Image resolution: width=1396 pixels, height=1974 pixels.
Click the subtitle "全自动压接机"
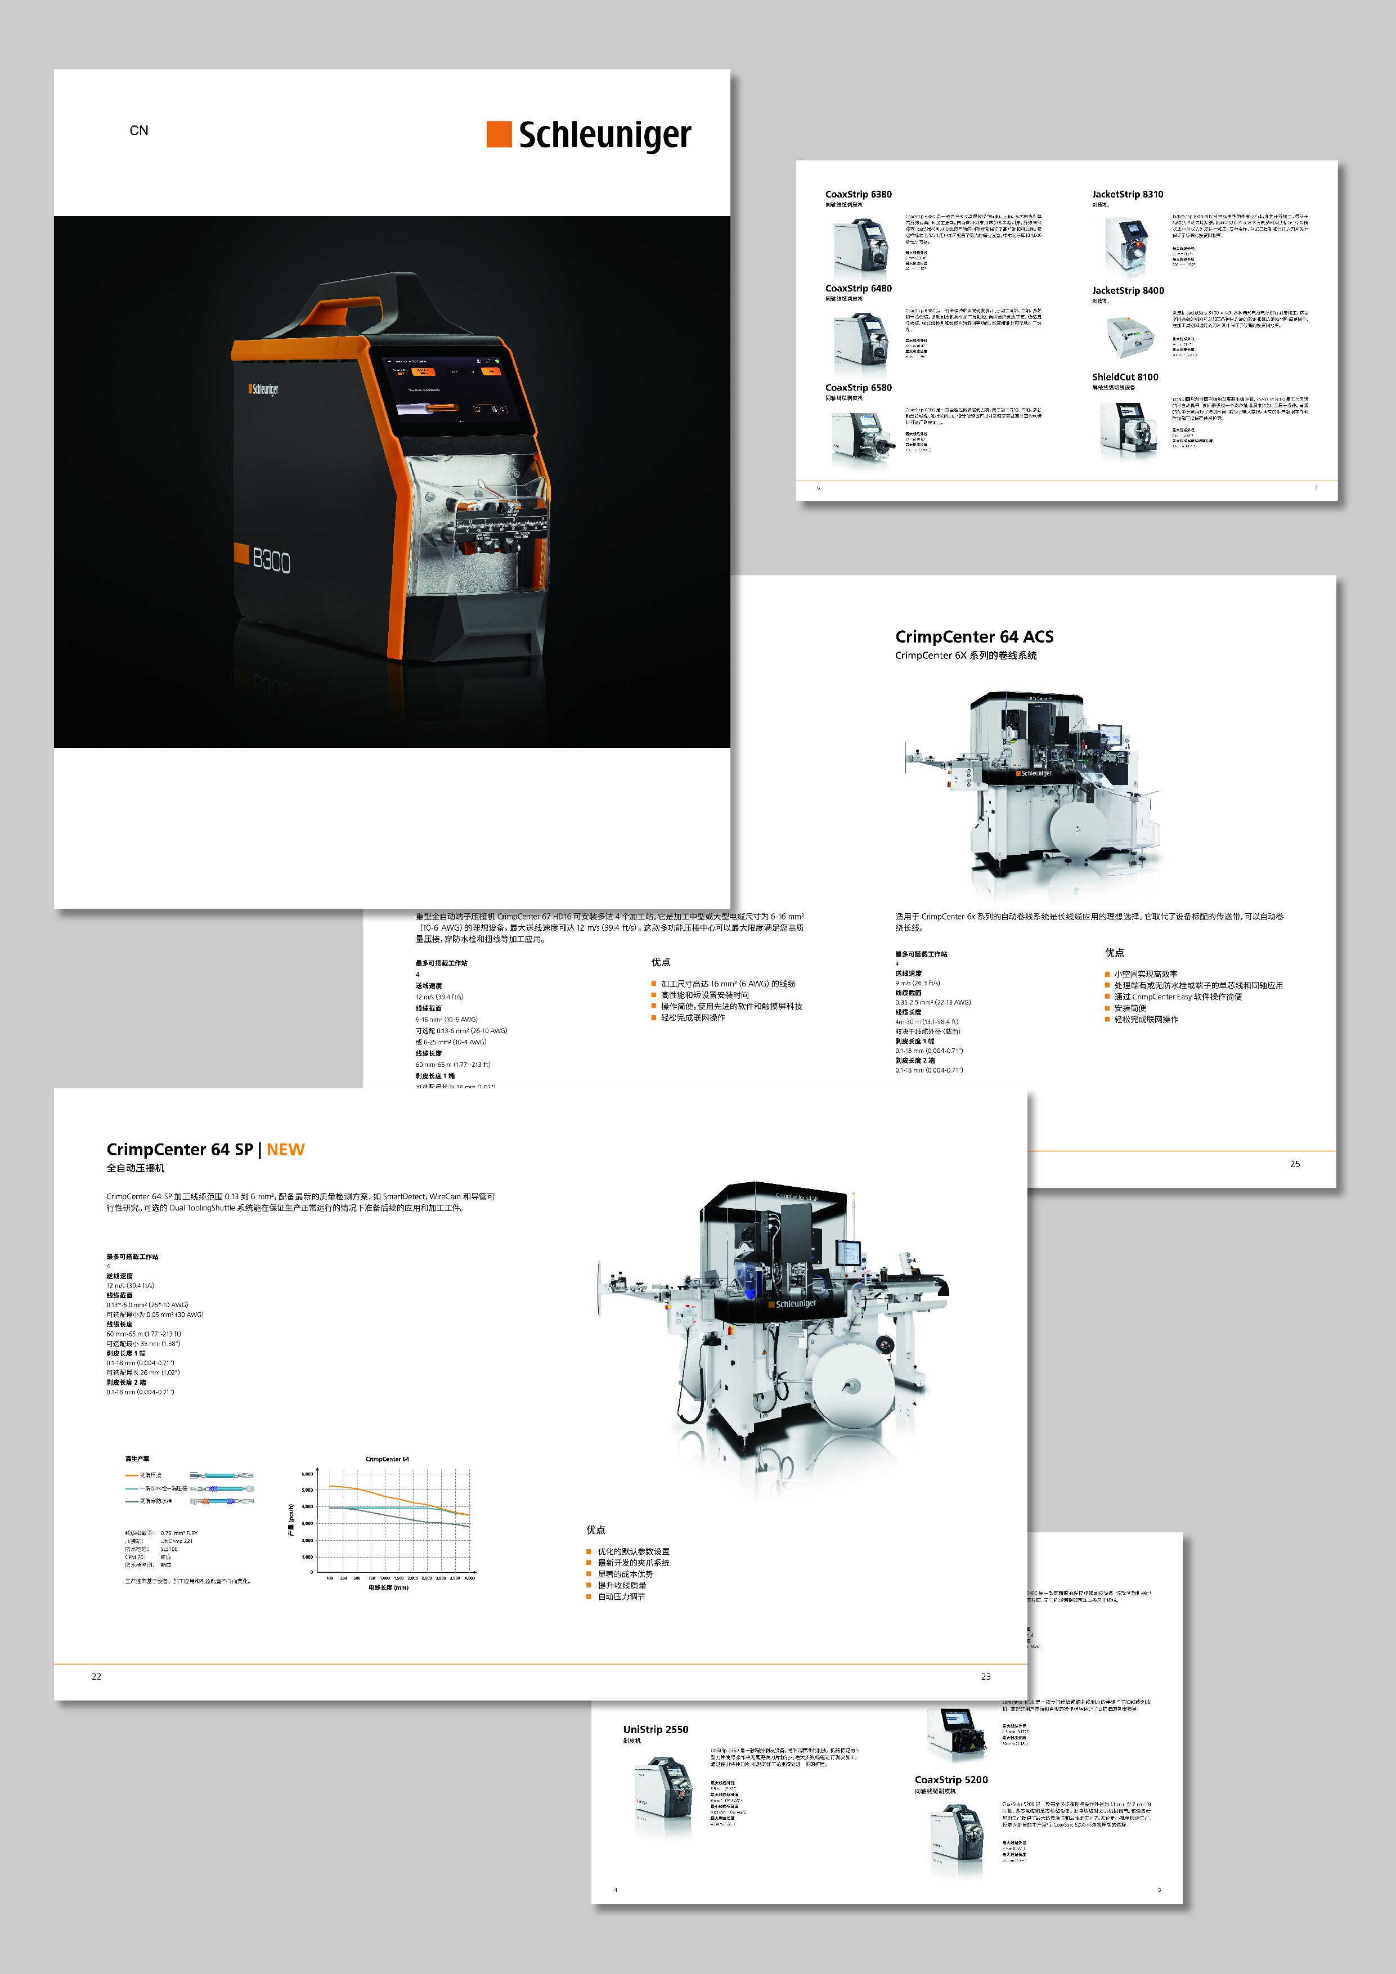135,1168
